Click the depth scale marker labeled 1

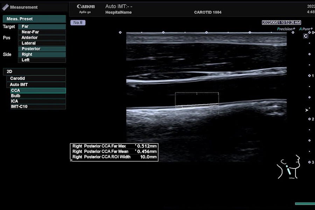tap(311, 76)
